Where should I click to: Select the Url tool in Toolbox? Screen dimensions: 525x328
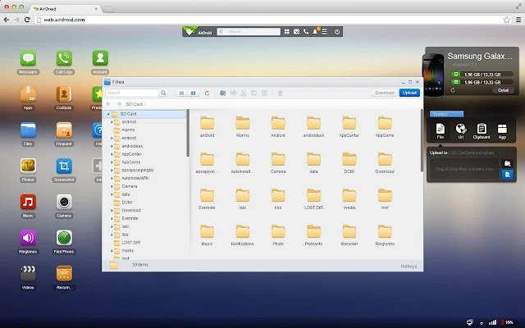tap(461, 130)
